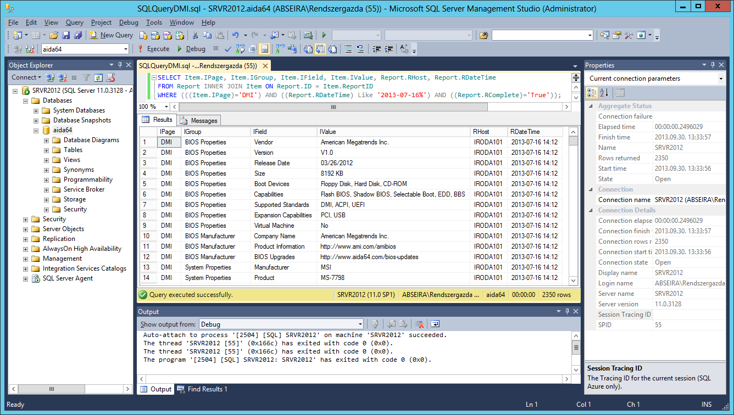The image size is (734, 415).
Task: Toggle Include Client Statistics
Action: click(x=292, y=49)
